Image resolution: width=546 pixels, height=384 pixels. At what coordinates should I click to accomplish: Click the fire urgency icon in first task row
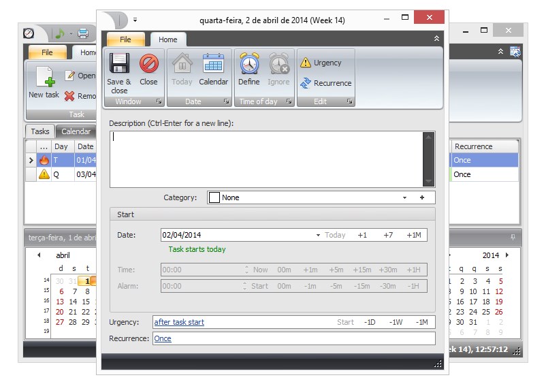pyautogui.click(x=44, y=160)
